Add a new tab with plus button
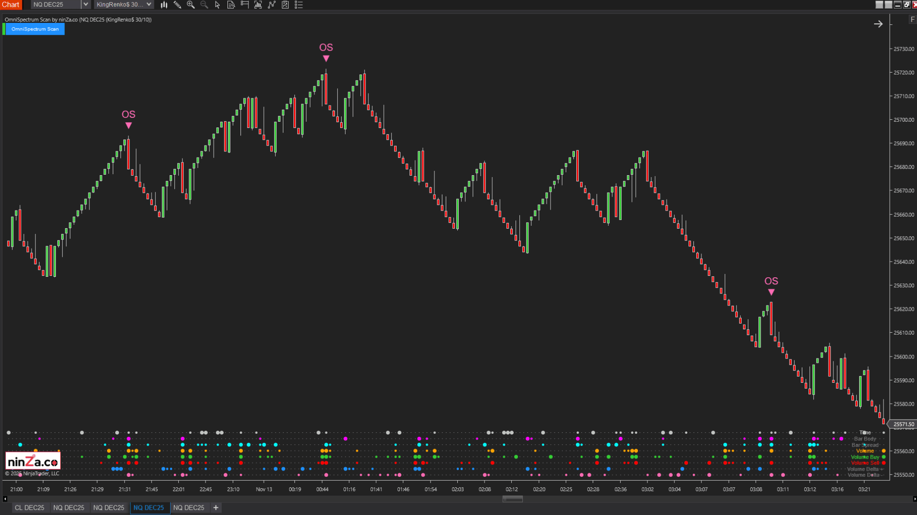 click(216, 507)
